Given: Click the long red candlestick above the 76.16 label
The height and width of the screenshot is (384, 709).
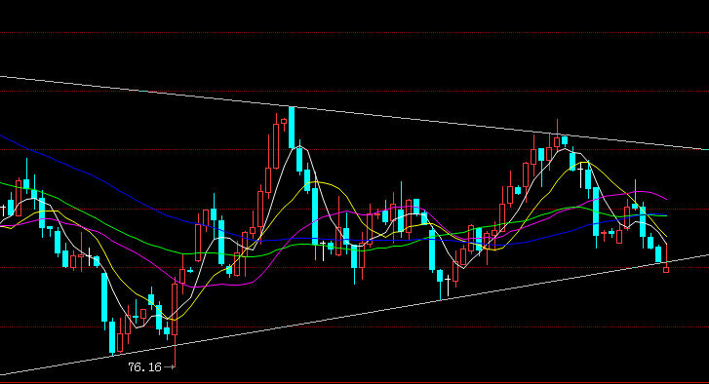Looking at the screenshot, I should (175, 323).
